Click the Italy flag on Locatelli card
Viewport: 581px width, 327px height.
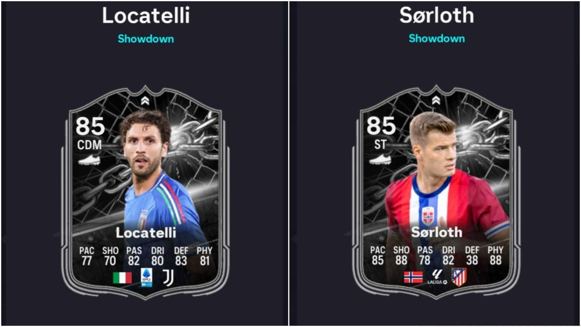(x=122, y=278)
